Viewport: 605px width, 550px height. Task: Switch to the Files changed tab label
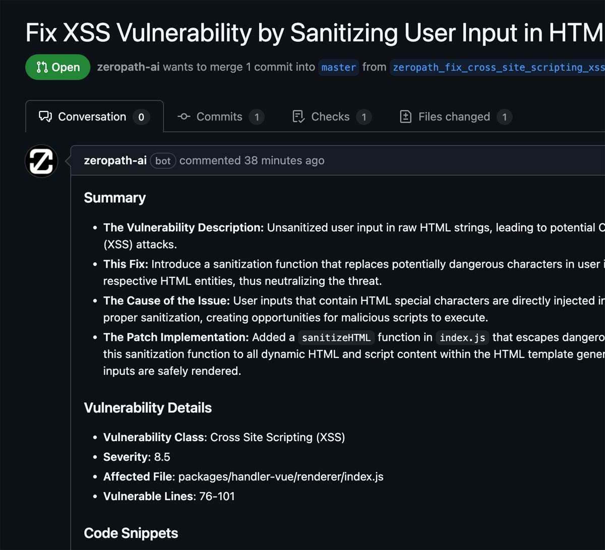(454, 117)
